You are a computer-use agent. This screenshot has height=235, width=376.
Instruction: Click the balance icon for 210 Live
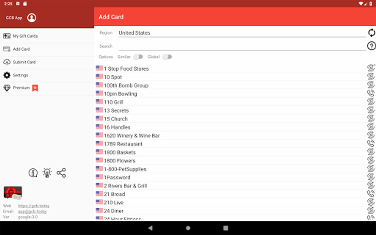click(x=371, y=202)
